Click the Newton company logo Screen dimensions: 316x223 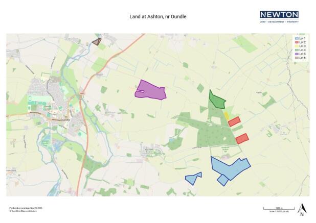279,16
